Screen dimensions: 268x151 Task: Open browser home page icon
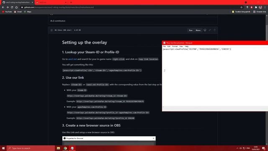click(x=16, y=8)
